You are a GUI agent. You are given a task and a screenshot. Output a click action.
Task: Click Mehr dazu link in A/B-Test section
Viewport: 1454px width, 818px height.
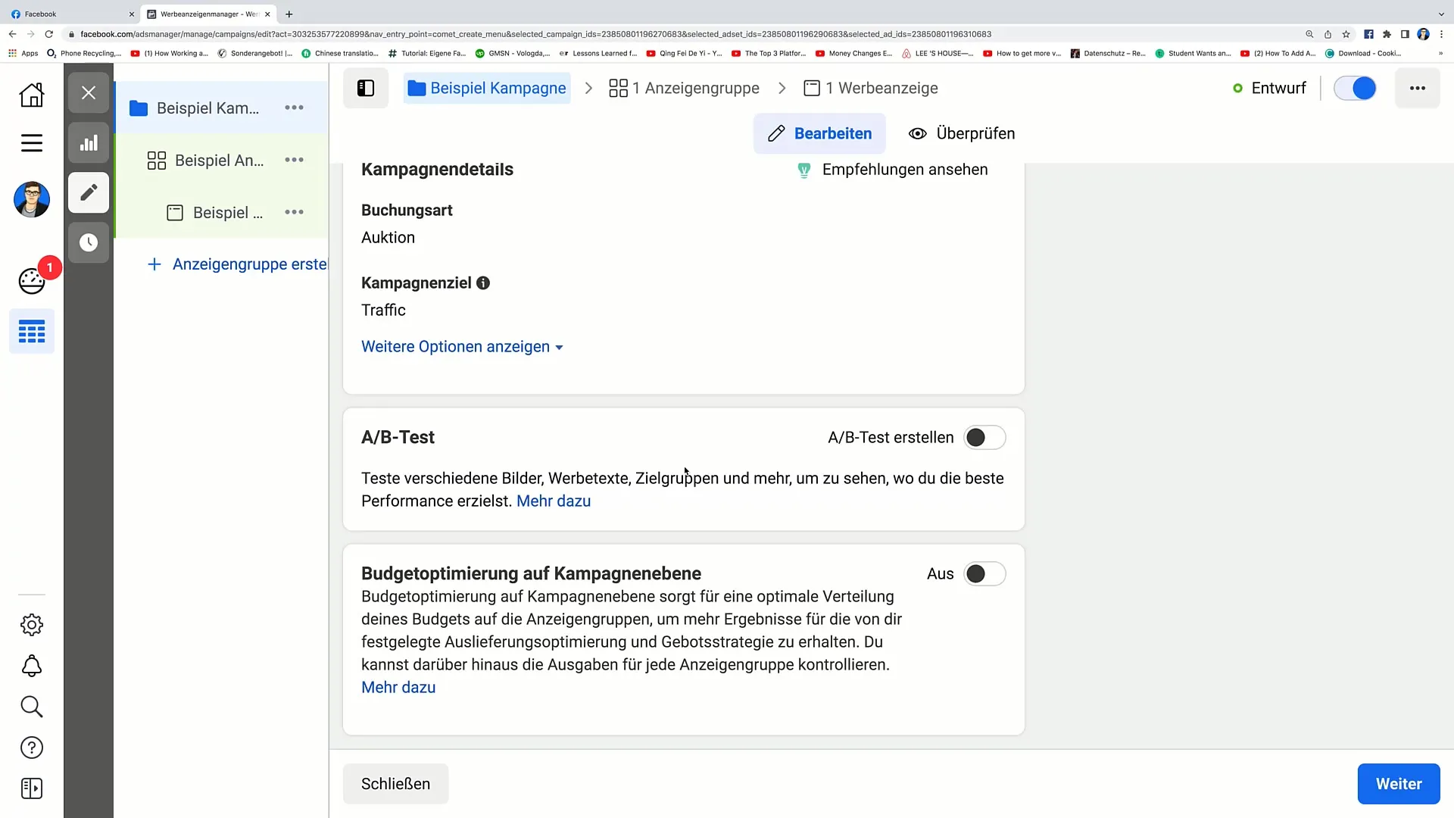pos(554,501)
